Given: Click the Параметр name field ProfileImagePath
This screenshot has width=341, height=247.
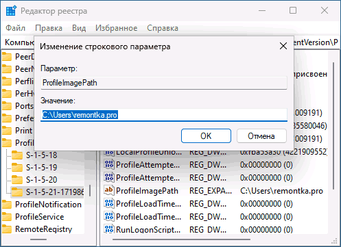Looking at the screenshot, I should 164,83.
